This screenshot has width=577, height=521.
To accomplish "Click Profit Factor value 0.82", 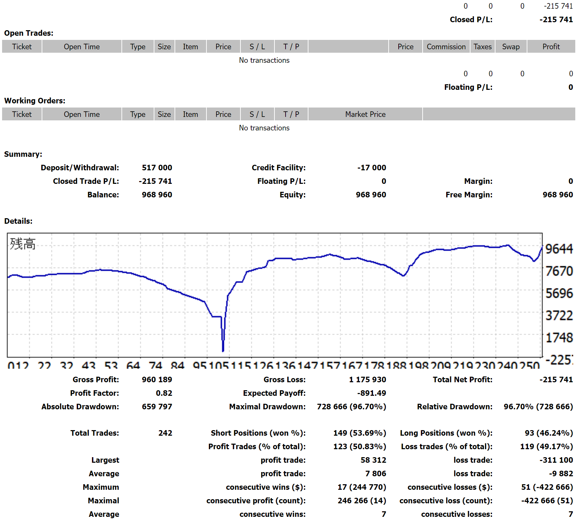I will [164, 393].
